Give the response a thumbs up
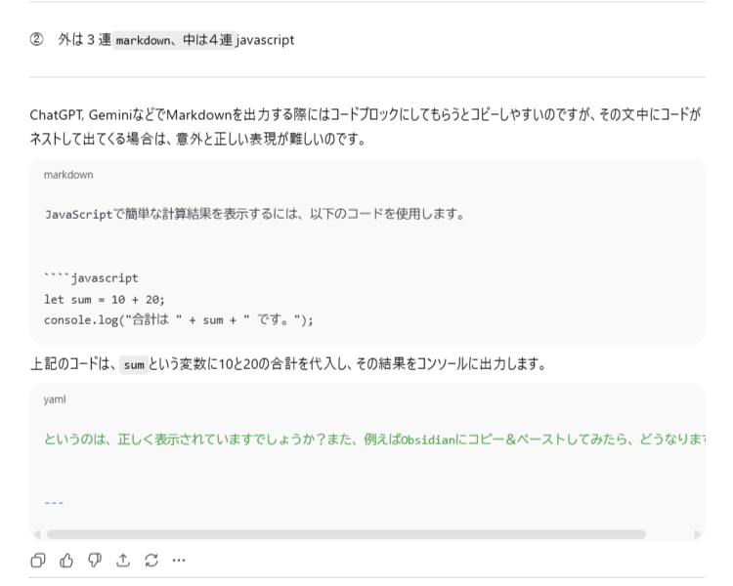Viewport: 733px width, 586px height. point(65,561)
